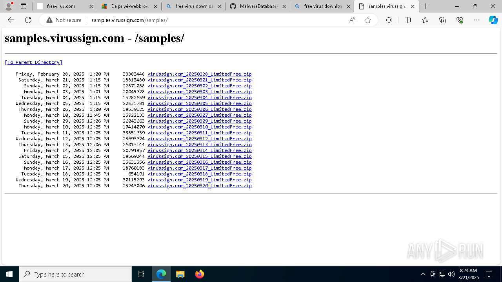View the Not secure site warning
502x282 pixels.
pyautogui.click(x=64, y=20)
